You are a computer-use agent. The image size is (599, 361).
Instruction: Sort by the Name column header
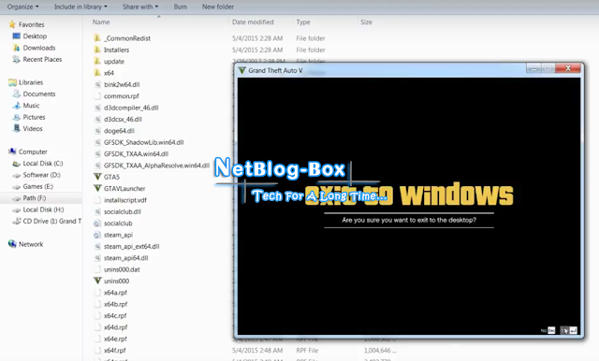pyautogui.click(x=101, y=22)
